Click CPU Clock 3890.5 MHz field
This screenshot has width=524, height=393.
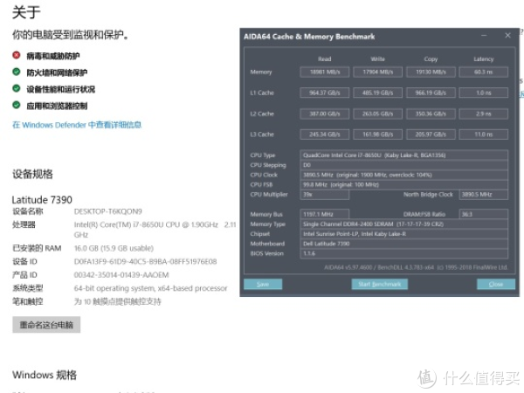tap(404, 175)
